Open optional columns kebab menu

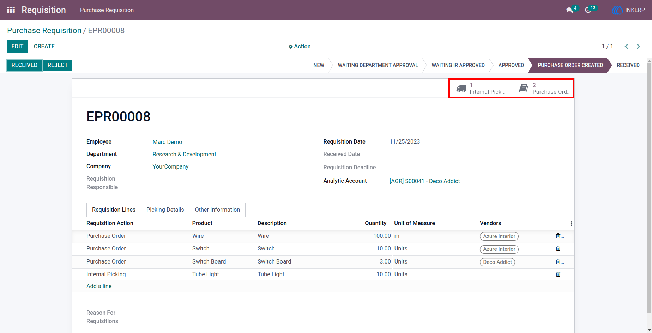pos(571,223)
